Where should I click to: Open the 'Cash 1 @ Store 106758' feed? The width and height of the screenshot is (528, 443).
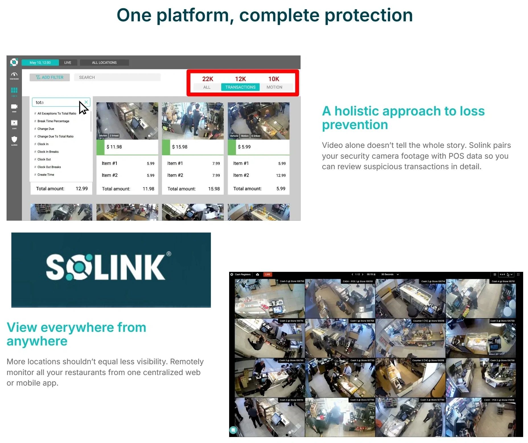coord(340,338)
